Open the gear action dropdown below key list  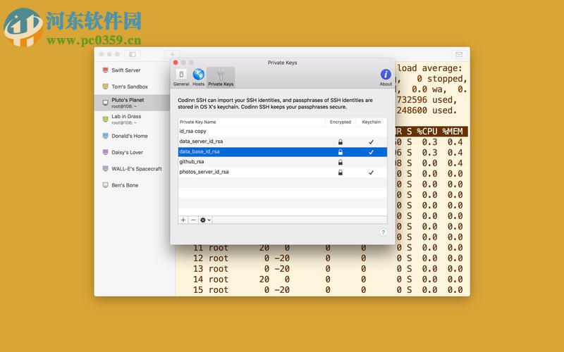[x=205, y=220]
